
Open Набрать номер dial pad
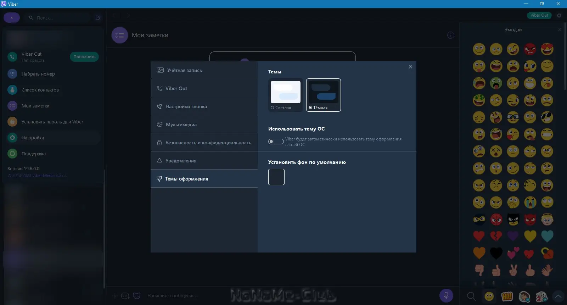[53, 74]
